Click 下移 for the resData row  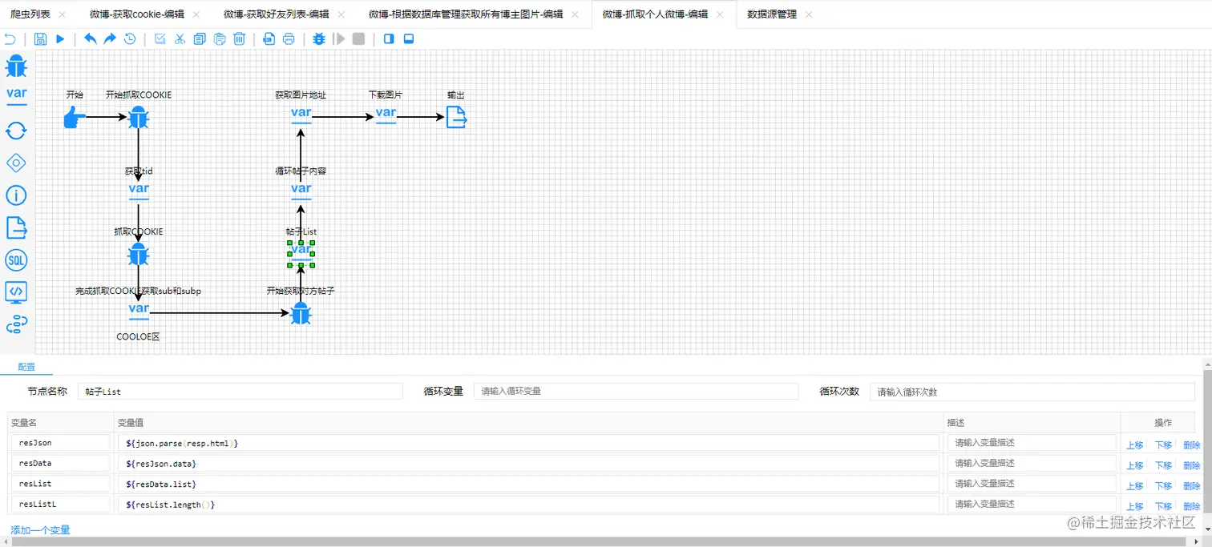(1163, 465)
